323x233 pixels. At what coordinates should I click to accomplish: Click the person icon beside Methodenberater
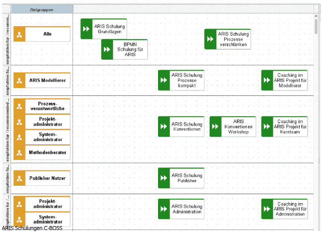click(x=19, y=153)
